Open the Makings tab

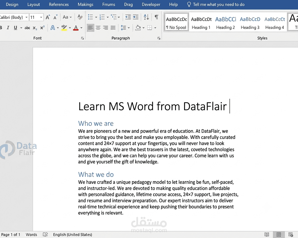86,4
